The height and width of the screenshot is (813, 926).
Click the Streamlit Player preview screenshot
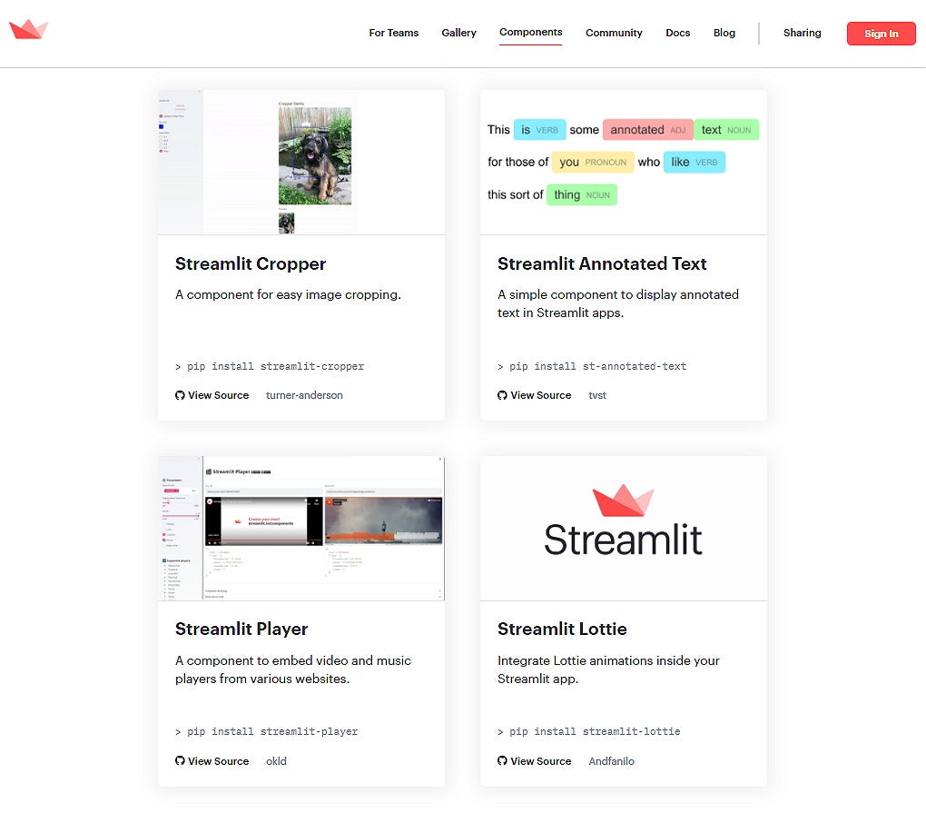(300, 527)
